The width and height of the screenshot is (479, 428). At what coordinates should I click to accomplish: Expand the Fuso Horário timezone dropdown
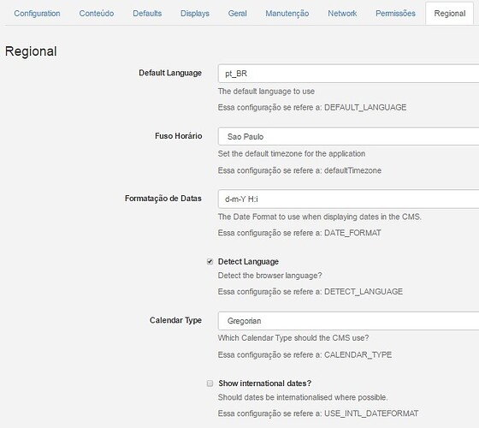click(349, 136)
